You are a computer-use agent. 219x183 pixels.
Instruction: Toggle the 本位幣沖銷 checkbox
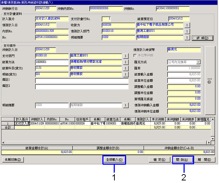[135, 56]
